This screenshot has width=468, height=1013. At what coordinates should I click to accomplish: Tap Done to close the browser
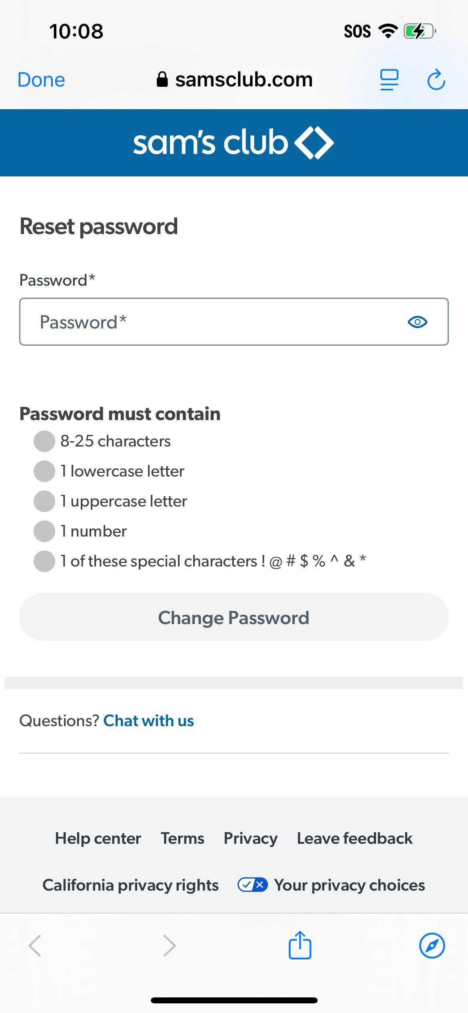tap(41, 80)
